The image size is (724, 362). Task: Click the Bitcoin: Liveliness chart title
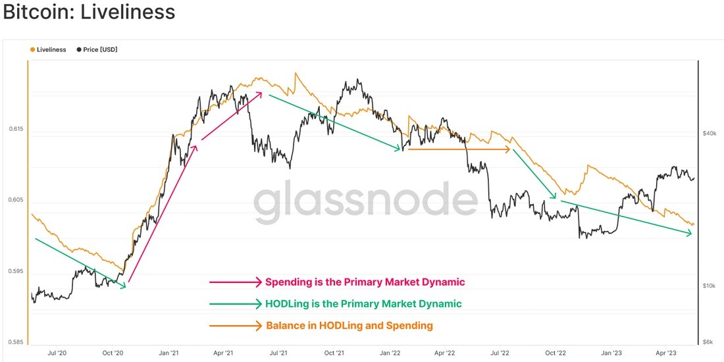89,12
